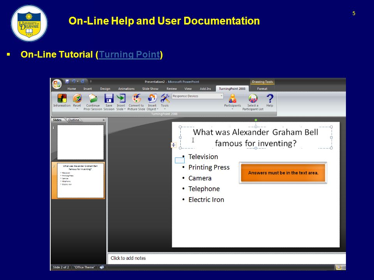Click the 'Office Theme' status bar entry
This screenshot has width=374, height=280.
84,267
